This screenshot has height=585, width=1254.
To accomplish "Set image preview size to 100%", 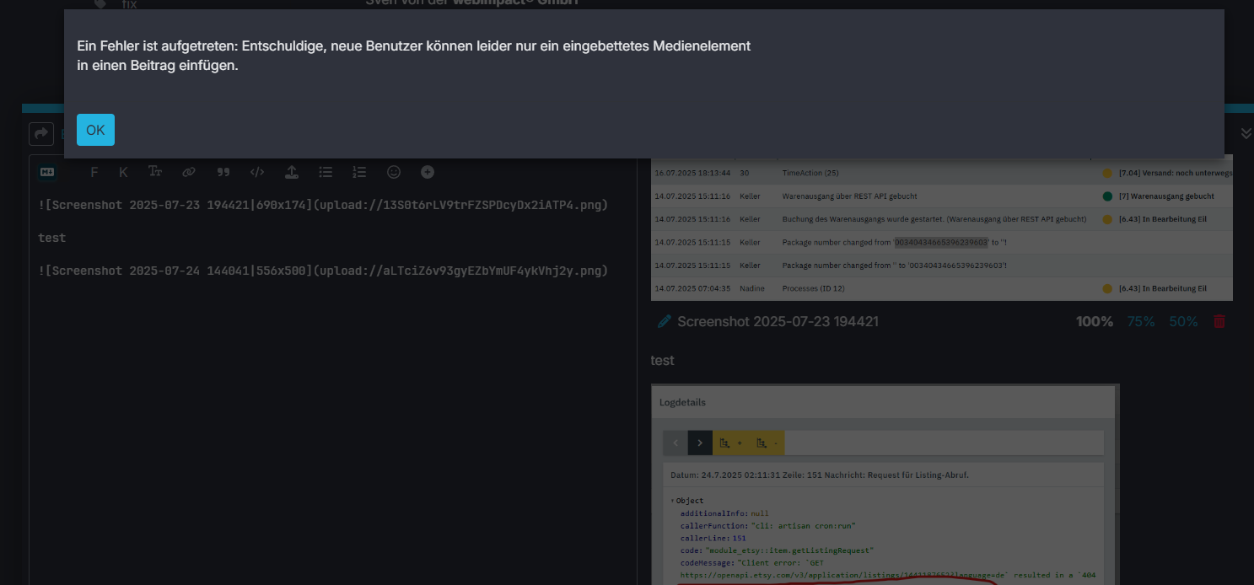I will [1094, 321].
